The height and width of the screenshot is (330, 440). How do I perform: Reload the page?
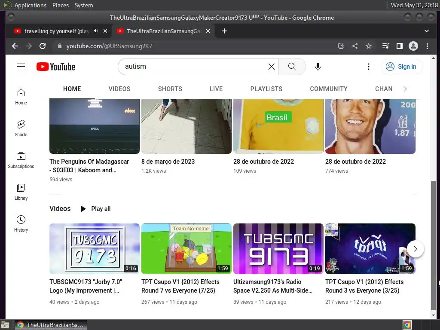coord(43,46)
